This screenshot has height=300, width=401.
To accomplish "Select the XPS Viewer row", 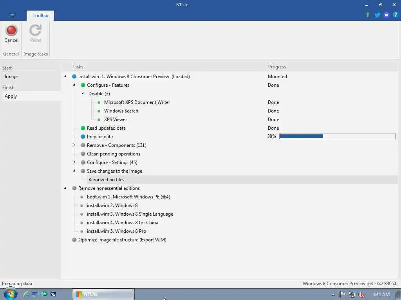I will click(116, 120).
